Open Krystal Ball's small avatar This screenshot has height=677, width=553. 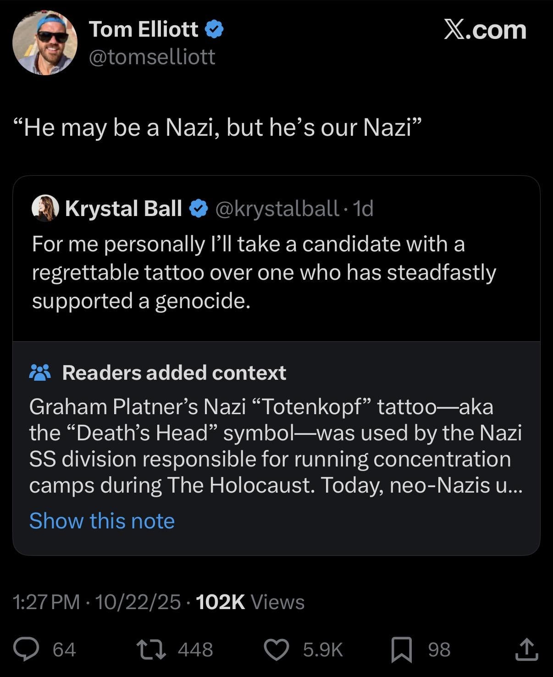pyautogui.click(x=45, y=208)
